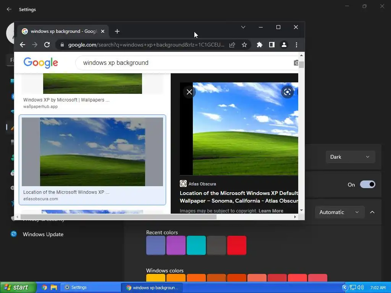Open the File Explorer folder taskbar icon

(x=54, y=288)
